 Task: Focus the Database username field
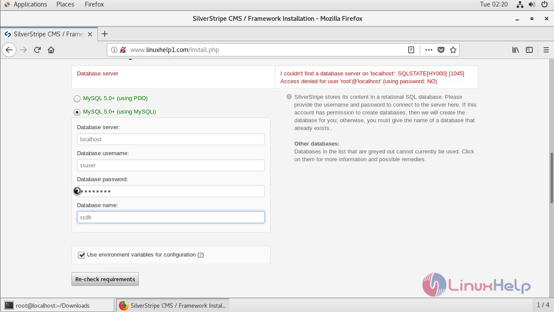[x=171, y=165]
